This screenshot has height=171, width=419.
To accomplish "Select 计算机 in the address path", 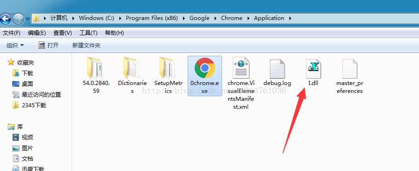I will (59, 18).
